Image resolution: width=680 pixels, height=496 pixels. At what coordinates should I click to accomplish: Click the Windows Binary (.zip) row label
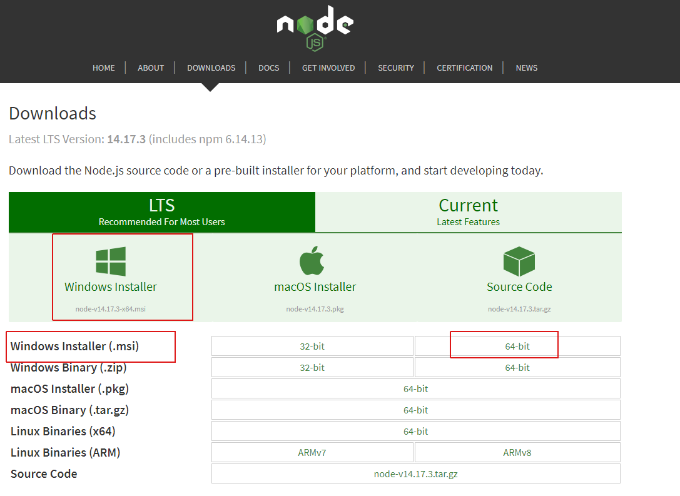pyautogui.click(x=69, y=367)
